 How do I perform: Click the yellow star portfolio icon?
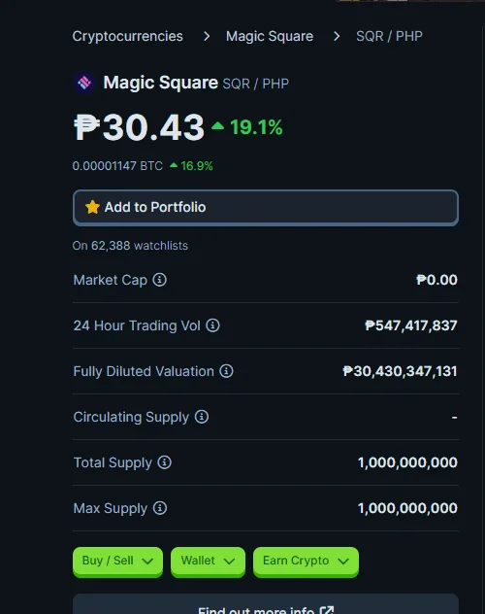click(92, 207)
